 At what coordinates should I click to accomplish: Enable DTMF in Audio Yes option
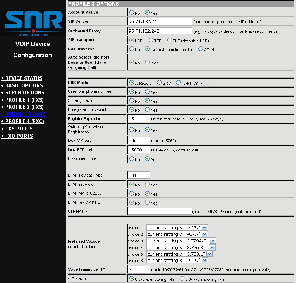click(147, 184)
